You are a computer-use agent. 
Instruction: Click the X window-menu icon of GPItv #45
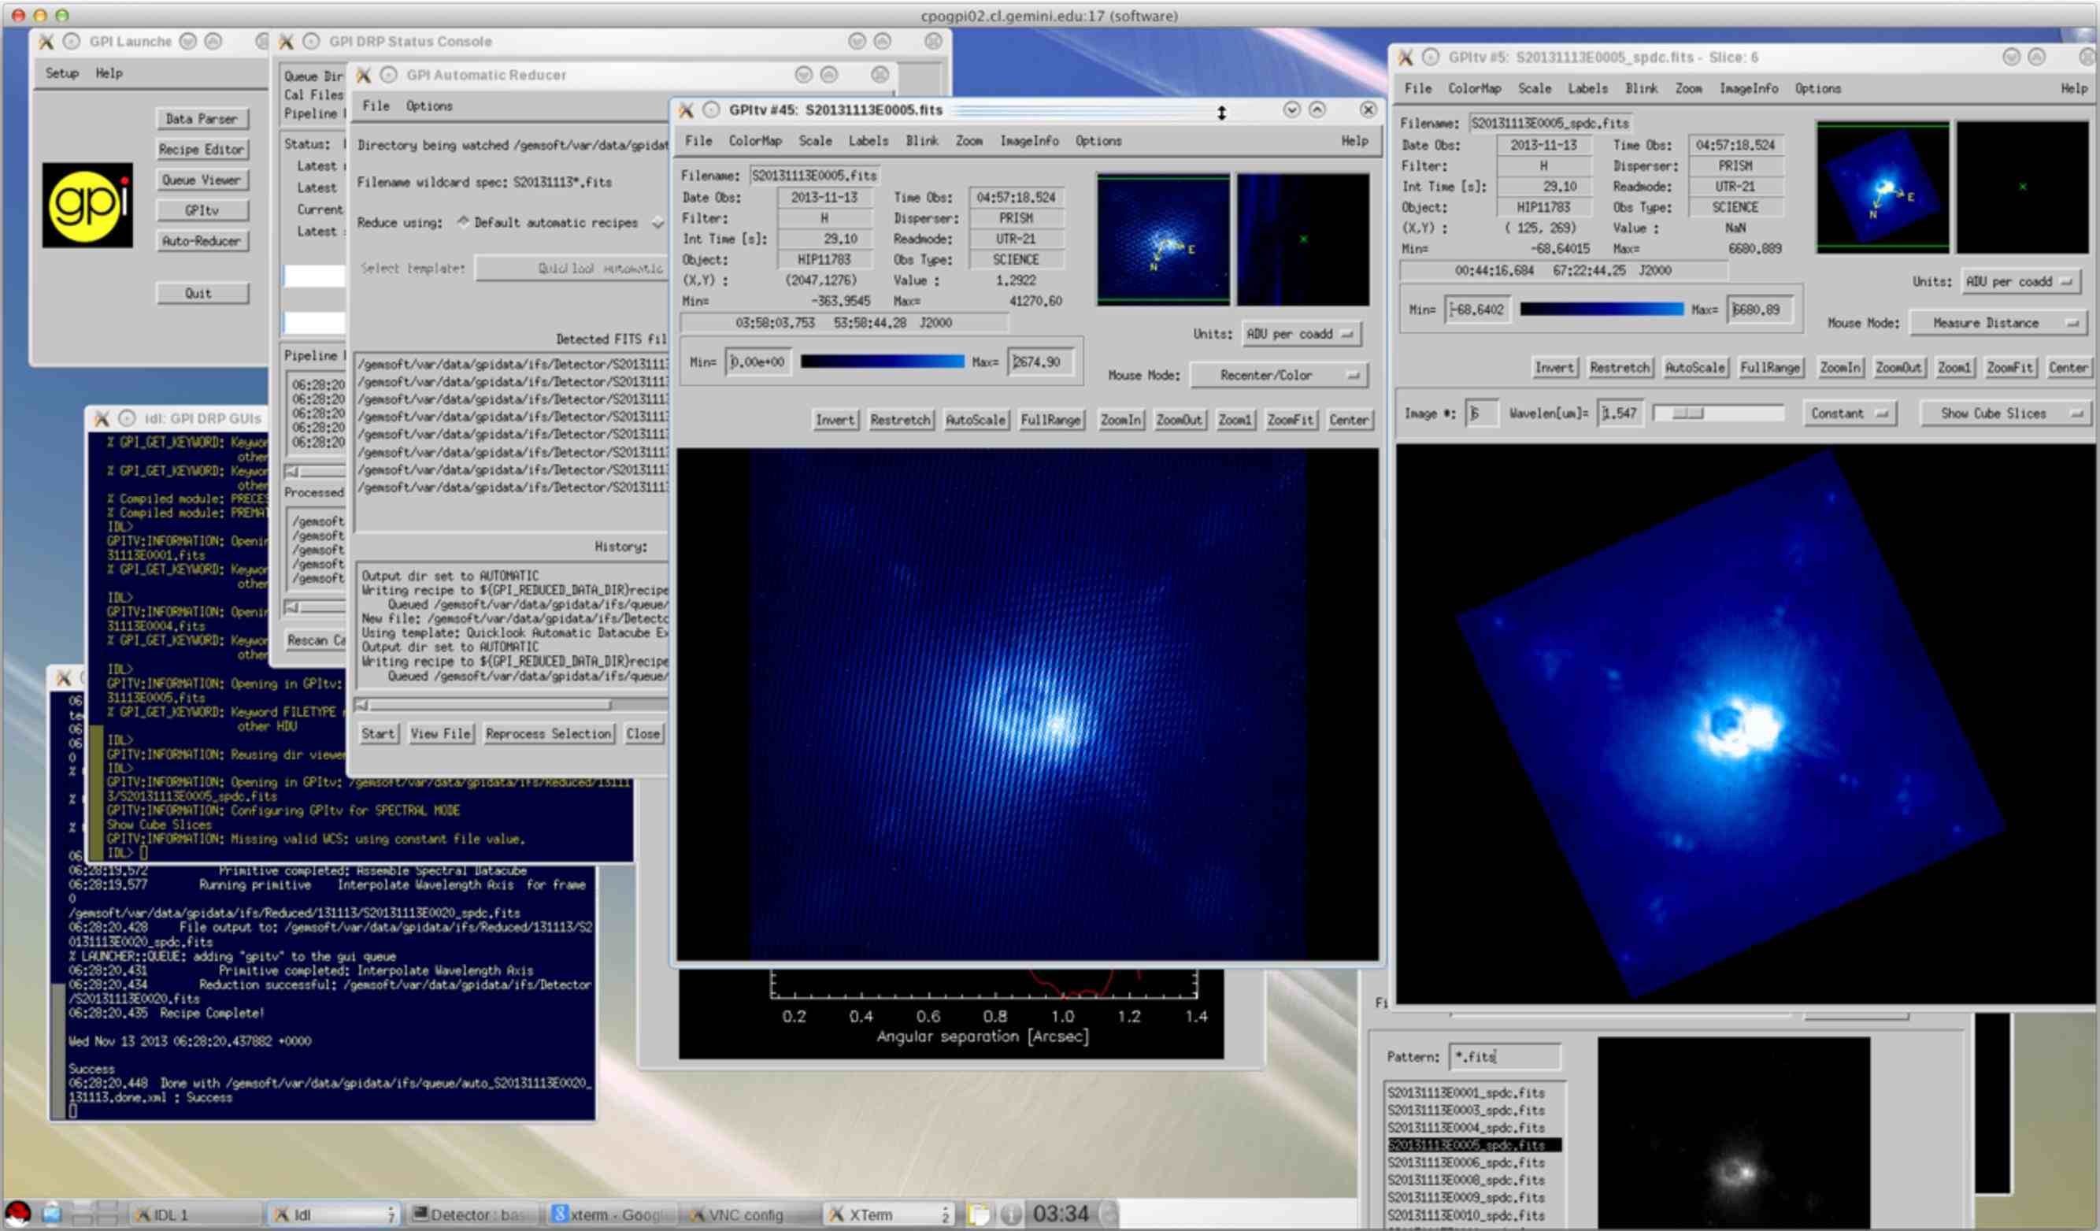tap(686, 110)
